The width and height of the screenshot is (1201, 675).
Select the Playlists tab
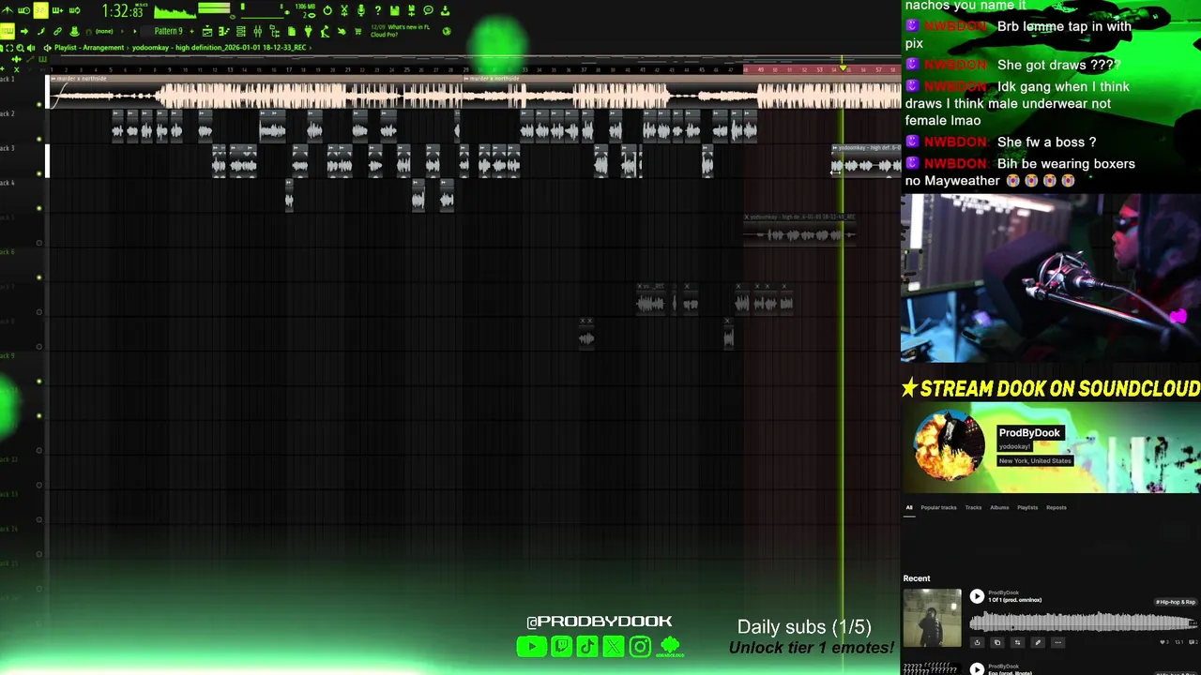click(1027, 507)
